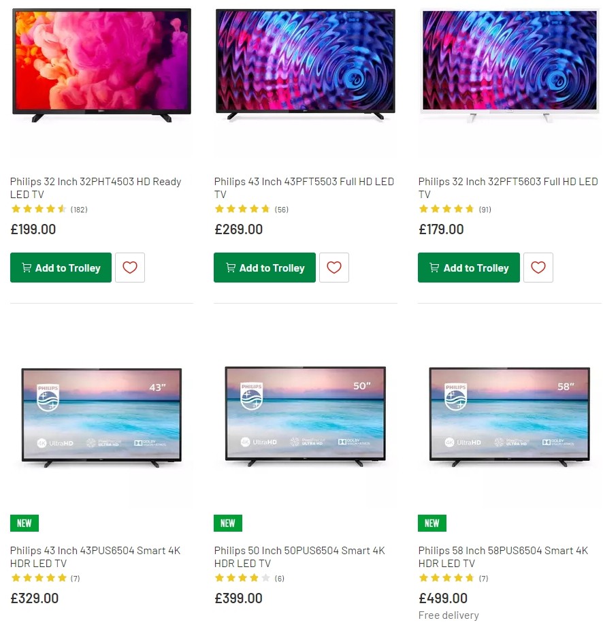Click the heart wishlist icon beside the 43PFT5503 TV

[x=334, y=268]
